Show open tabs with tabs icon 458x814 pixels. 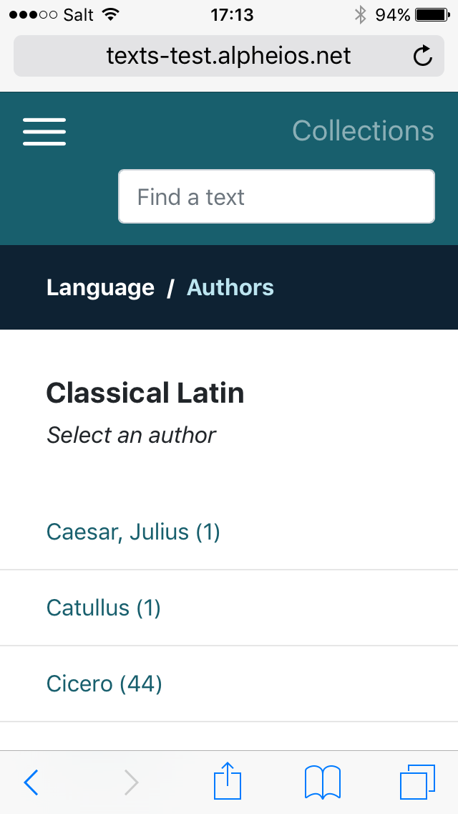click(x=417, y=782)
